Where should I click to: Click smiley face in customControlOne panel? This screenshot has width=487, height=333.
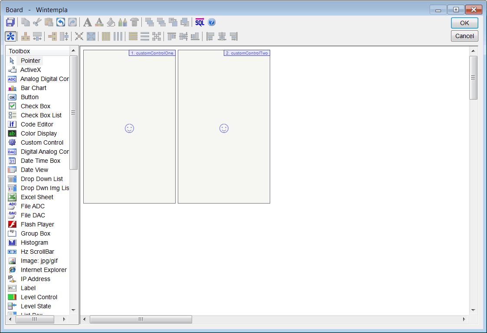click(x=130, y=128)
